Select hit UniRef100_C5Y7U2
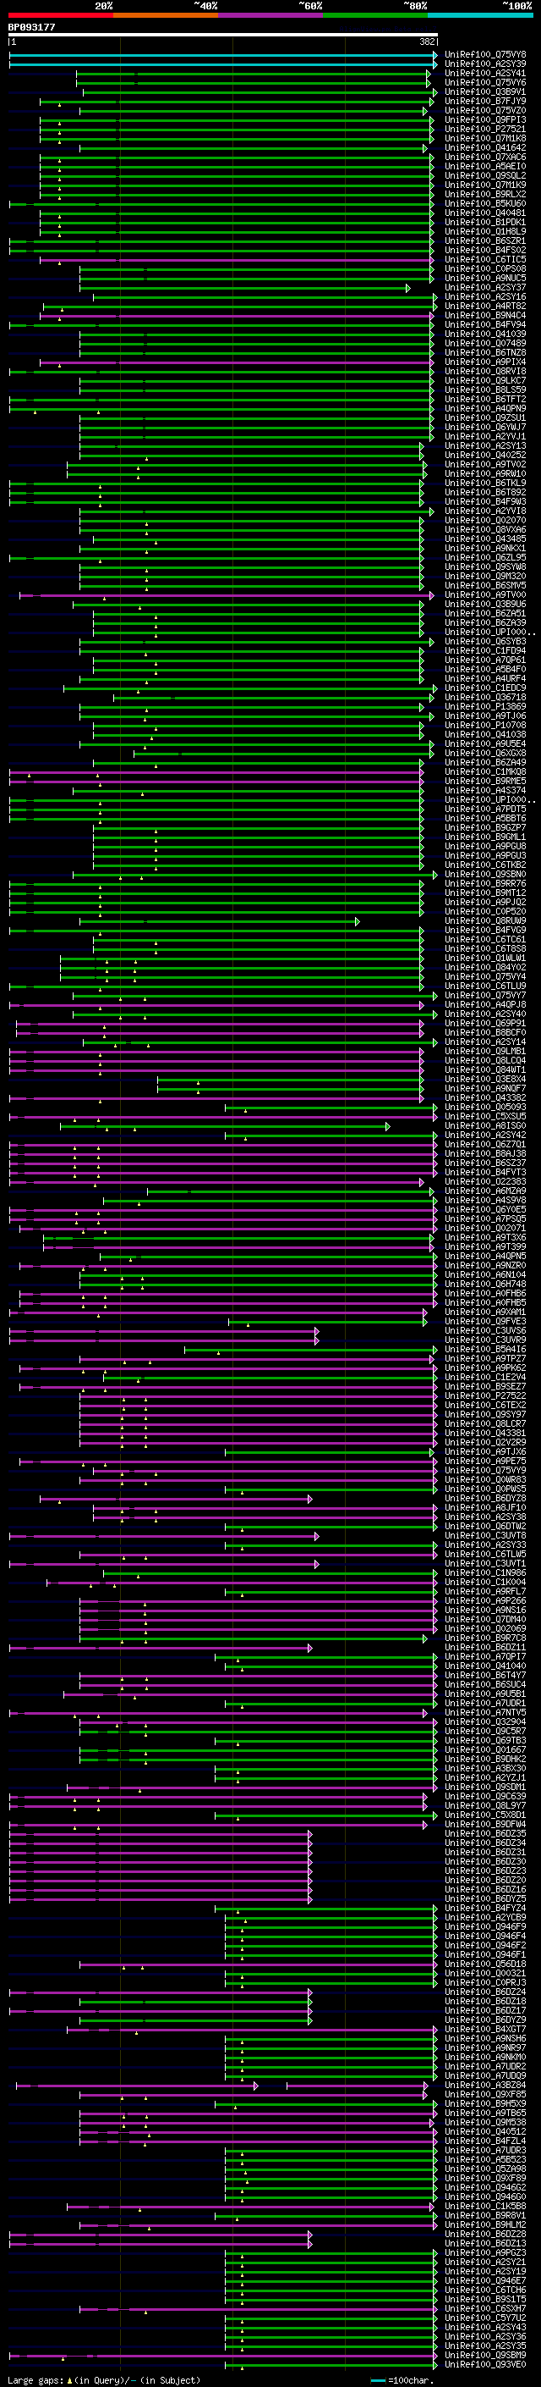 point(485,2318)
